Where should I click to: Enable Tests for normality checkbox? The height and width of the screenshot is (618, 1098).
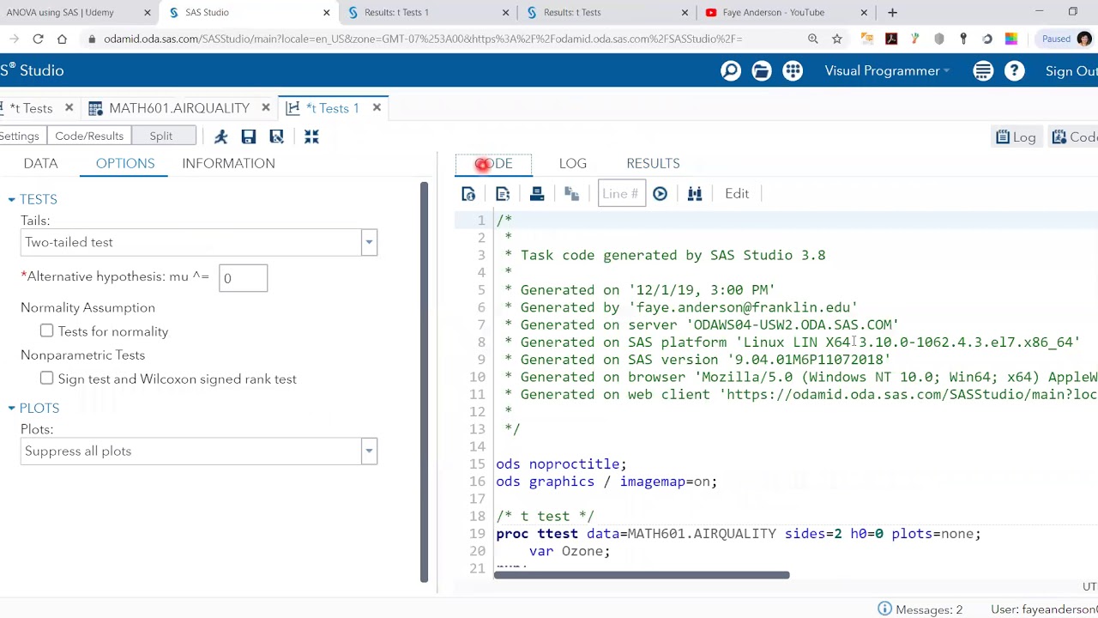pyautogui.click(x=46, y=331)
